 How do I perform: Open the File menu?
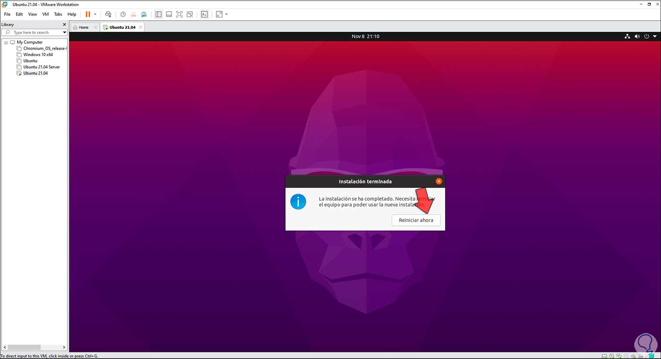tap(7, 14)
